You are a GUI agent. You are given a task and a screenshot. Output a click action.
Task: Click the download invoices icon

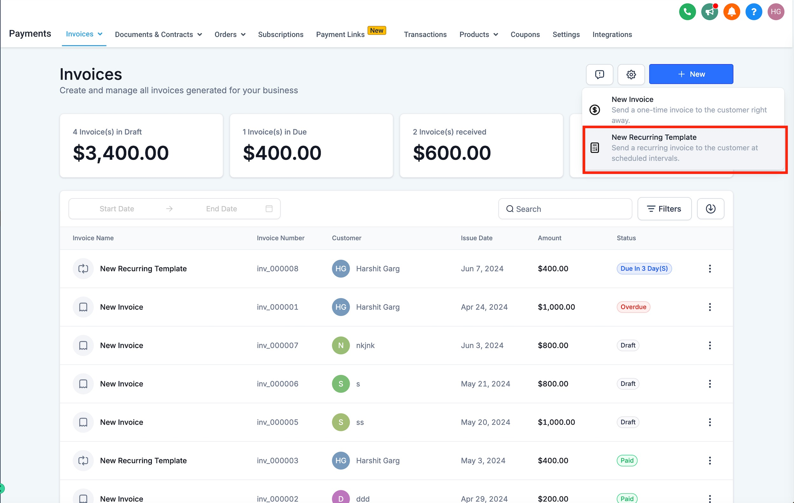coord(710,209)
